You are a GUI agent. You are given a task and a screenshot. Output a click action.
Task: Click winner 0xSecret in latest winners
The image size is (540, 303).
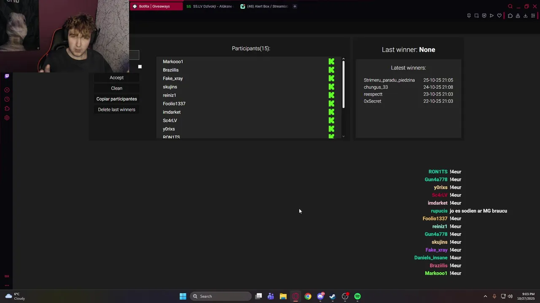pyautogui.click(x=373, y=101)
